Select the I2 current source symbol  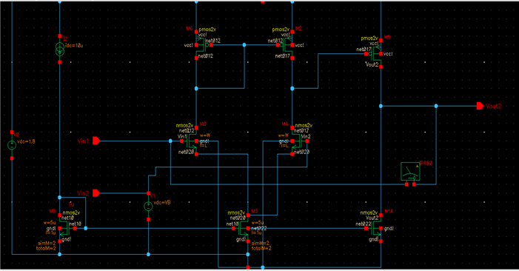tap(59, 49)
